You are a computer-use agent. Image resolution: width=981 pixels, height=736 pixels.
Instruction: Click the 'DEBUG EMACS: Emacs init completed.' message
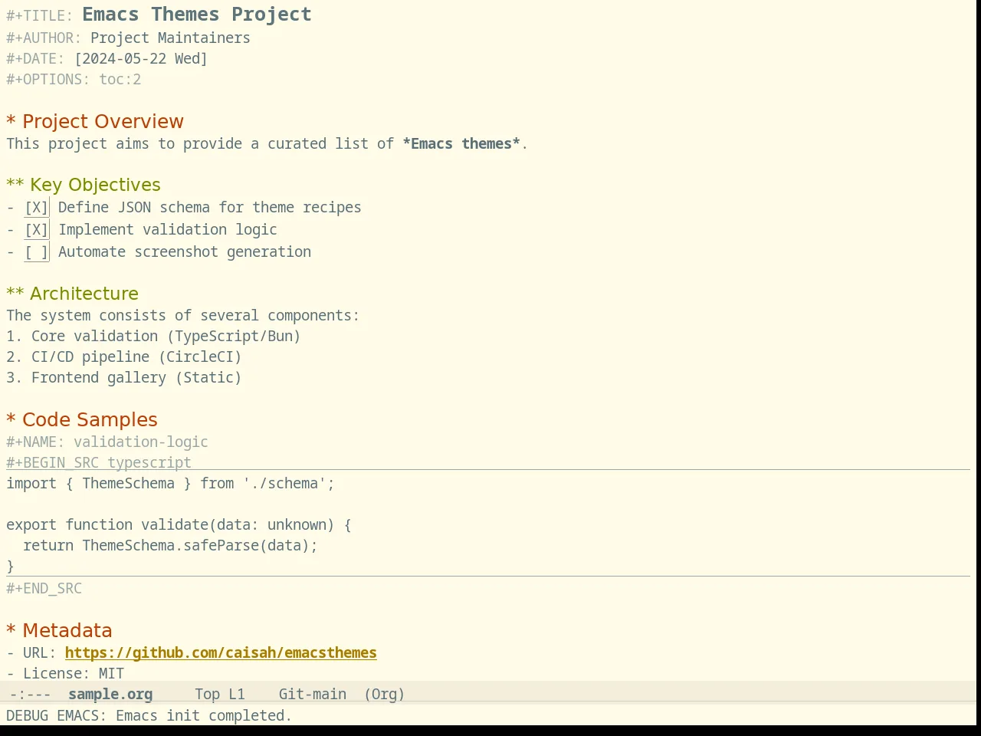(x=149, y=715)
